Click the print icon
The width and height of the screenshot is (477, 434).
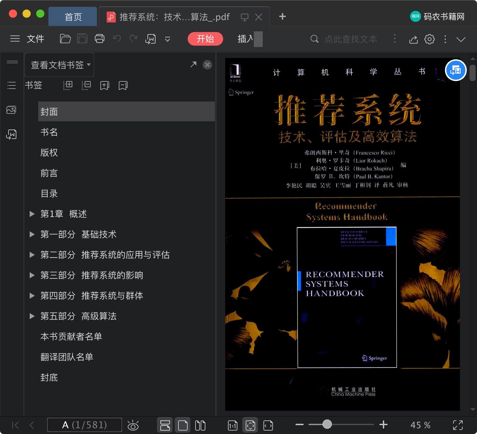pyautogui.click(x=100, y=39)
